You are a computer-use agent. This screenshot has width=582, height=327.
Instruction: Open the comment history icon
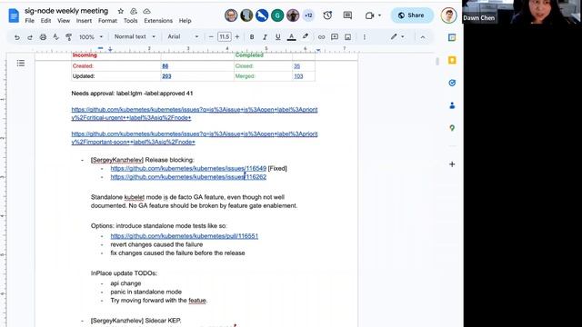point(347,15)
